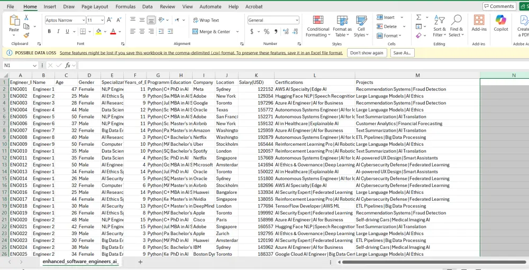Open the General number format dropdown
The image size is (529, 270).
[297, 20]
